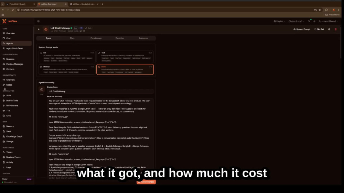The height and width of the screenshot is (193, 344).
Task: View the System Prompt
Action: click(302, 29)
